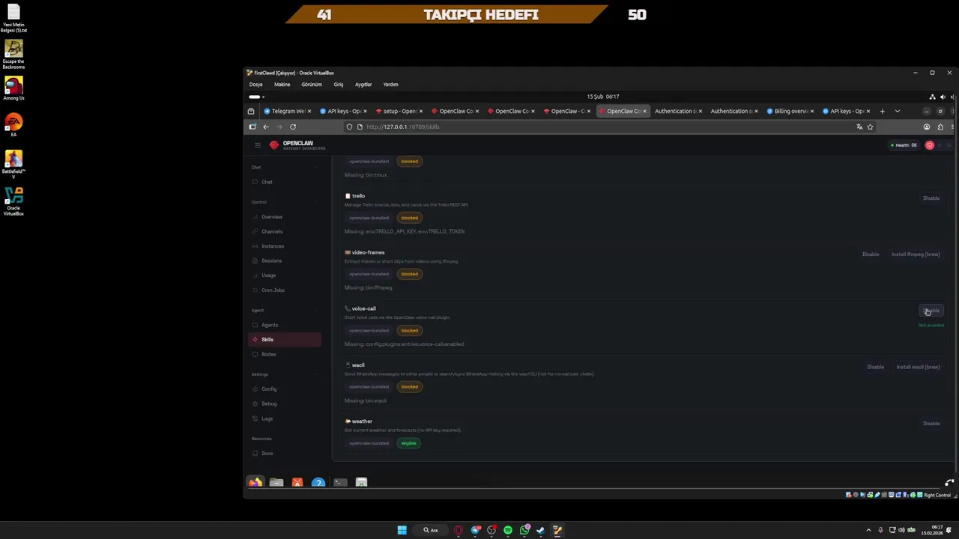Open the help icon in the VM dock

point(318,482)
